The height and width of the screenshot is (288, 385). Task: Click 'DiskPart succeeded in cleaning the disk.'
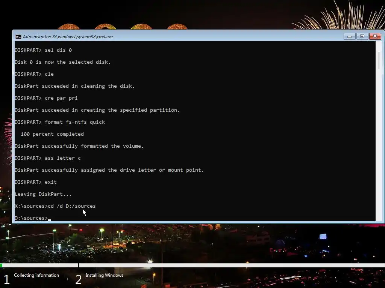(x=75, y=86)
